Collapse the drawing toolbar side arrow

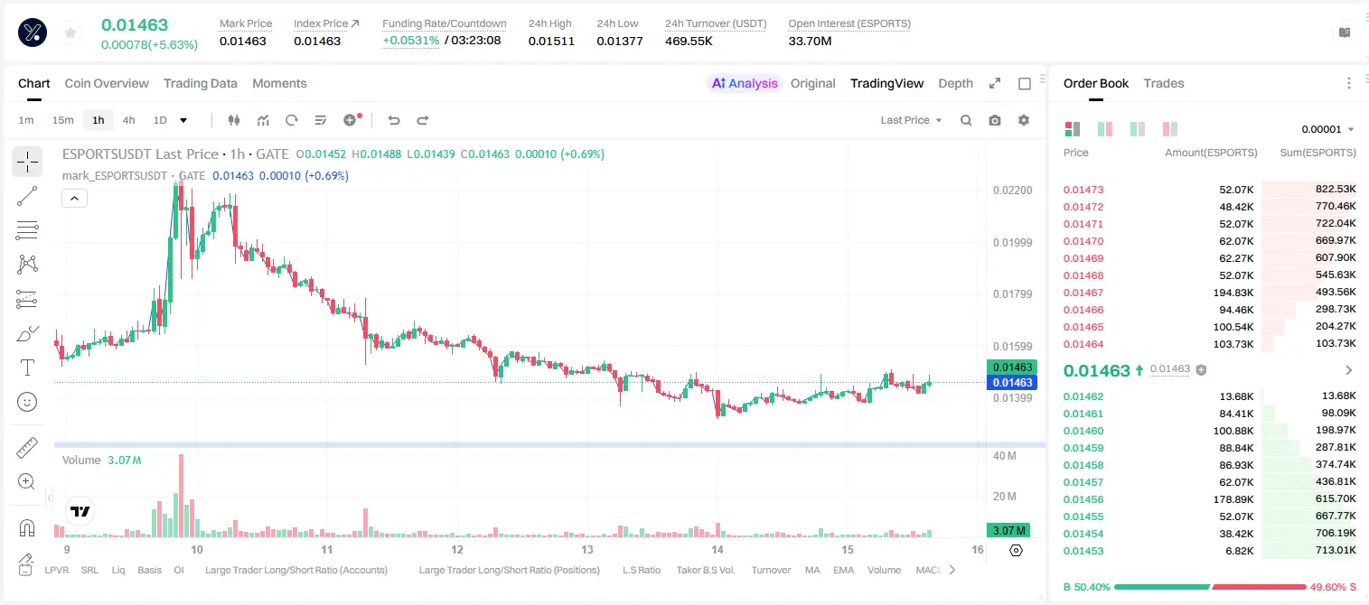tap(50, 497)
